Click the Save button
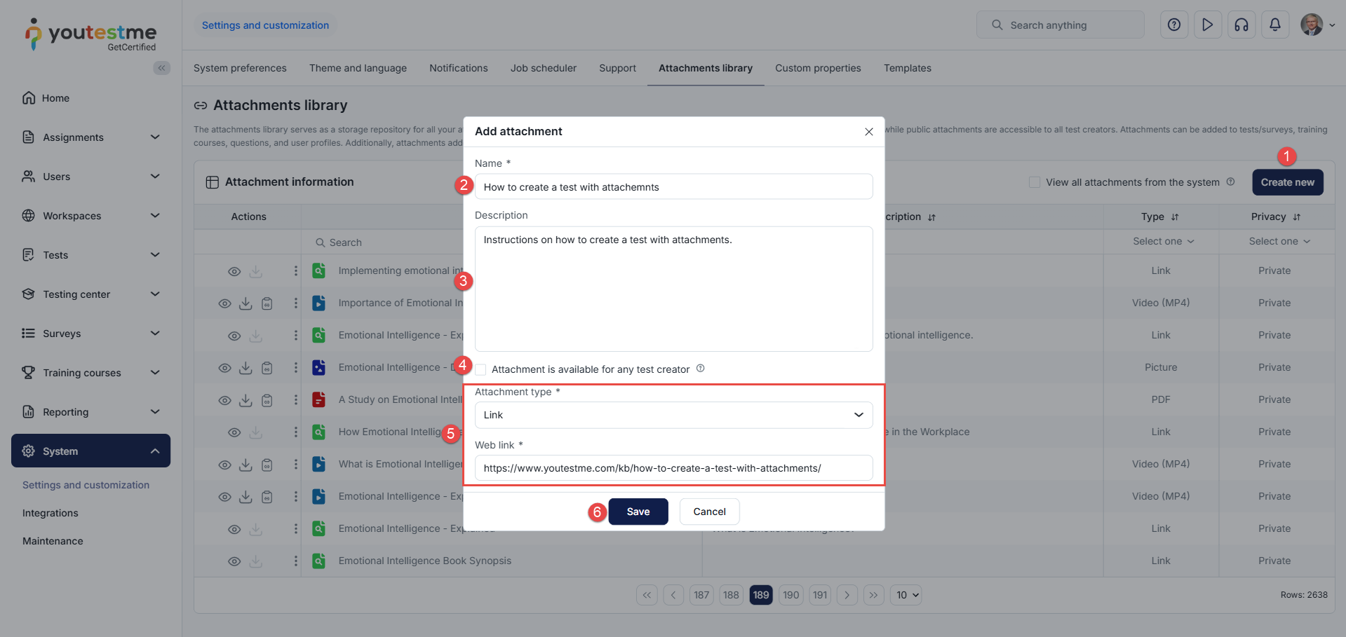Image resolution: width=1346 pixels, height=637 pixels. click(x=638, y=512)
